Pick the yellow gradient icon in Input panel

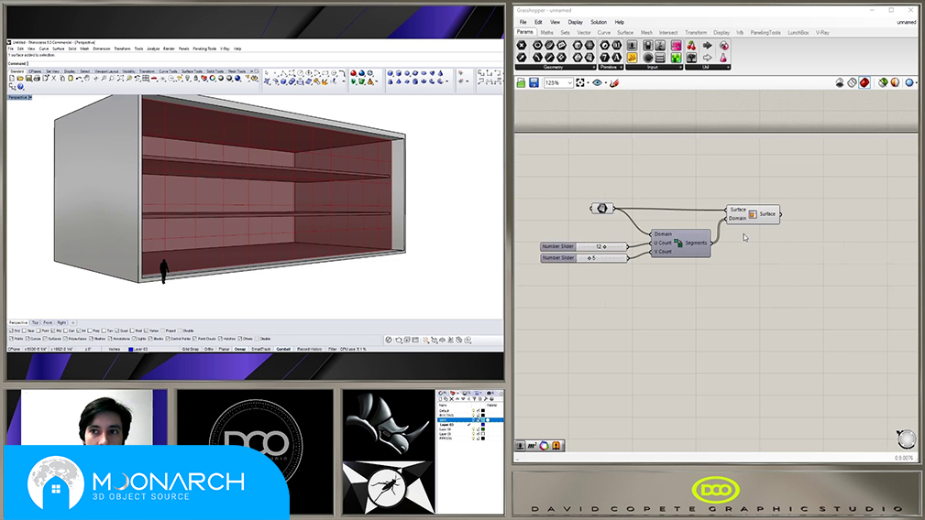point(632,58)
